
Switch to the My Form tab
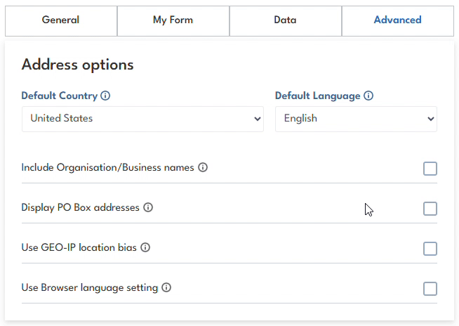tap(173, 21)
